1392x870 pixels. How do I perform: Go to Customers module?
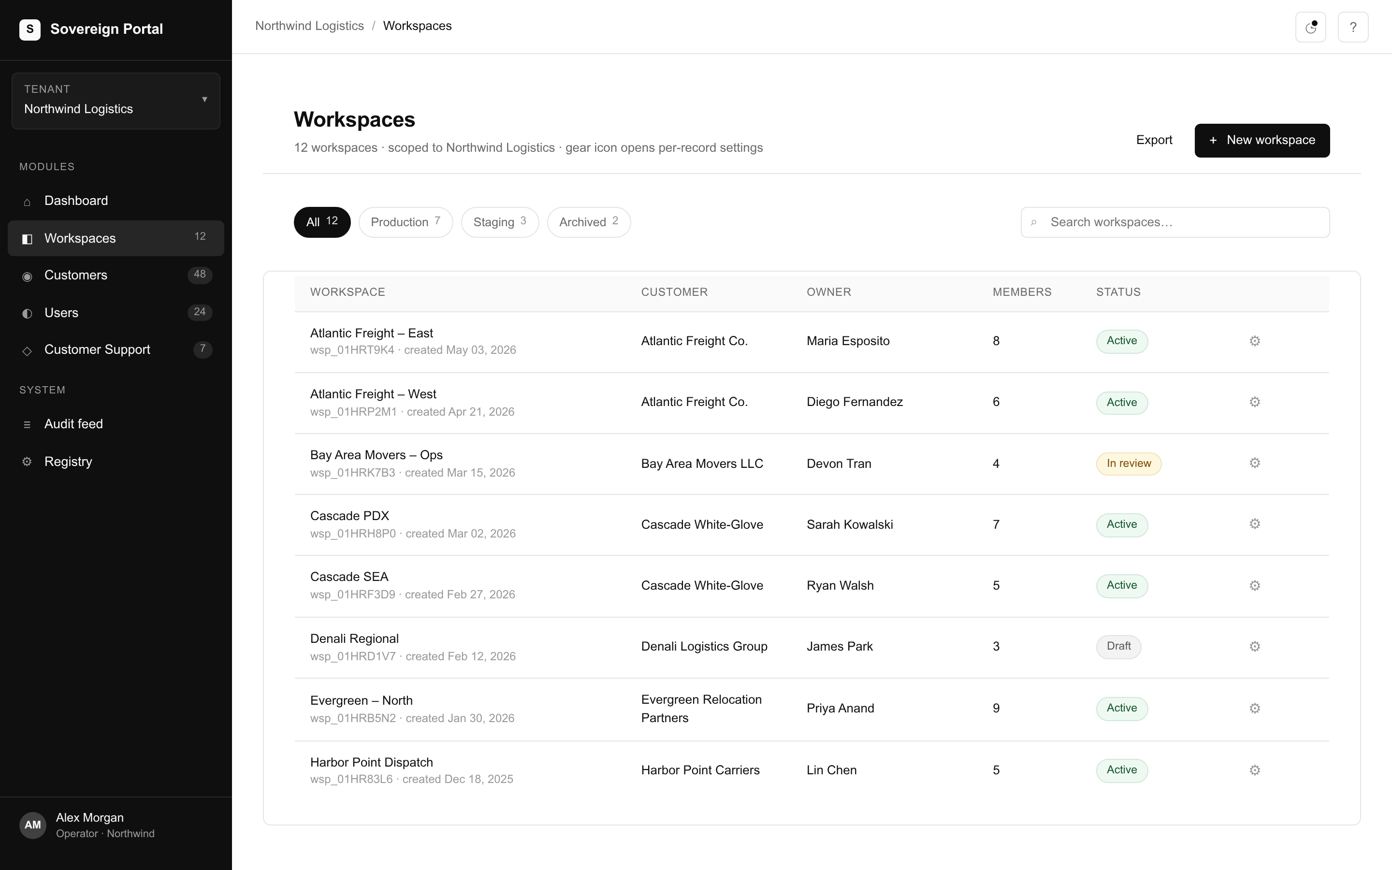tap(116, 275)
